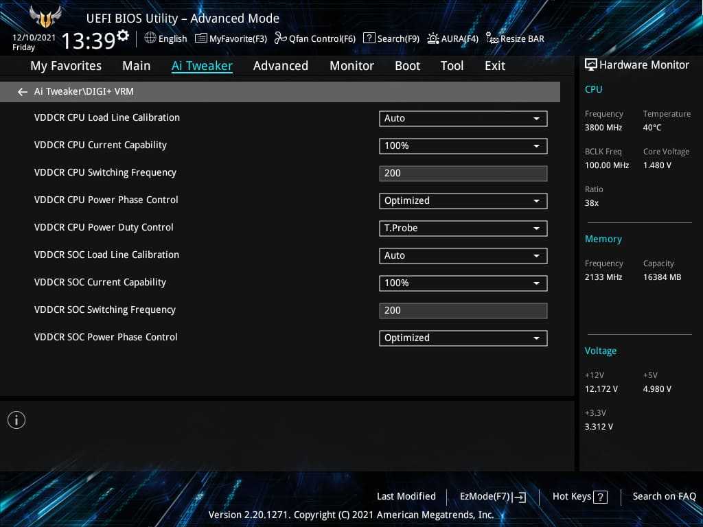Open Search(F9) question mark icon

369,38
